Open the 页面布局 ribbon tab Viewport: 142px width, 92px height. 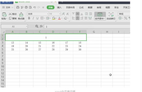70,7
